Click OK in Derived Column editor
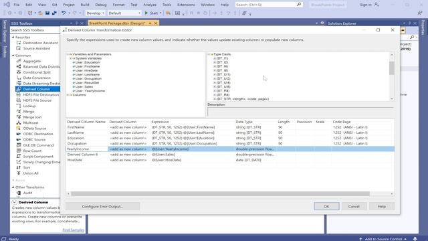Image resolution: width=428 pixels, height=241 pixels. coord(326,206)
